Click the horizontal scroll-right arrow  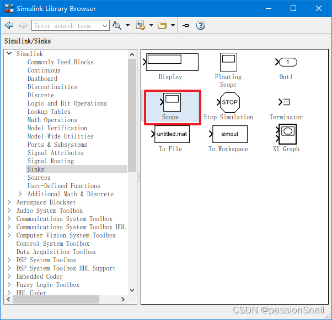[x=123, y=299]
